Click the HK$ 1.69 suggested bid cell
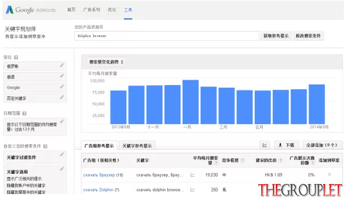The image size is (346, 200). pos(273,175)
